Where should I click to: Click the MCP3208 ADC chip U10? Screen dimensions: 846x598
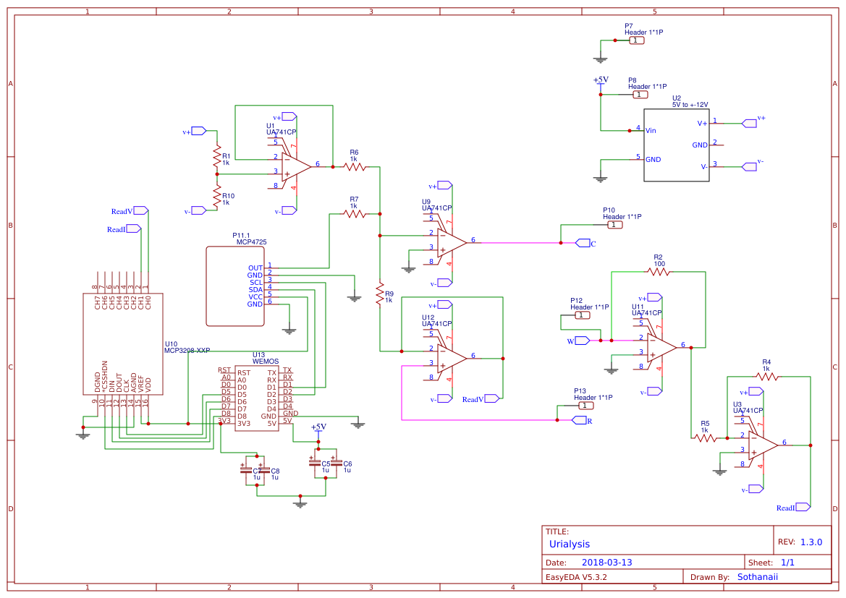click(x=123, y=343)
